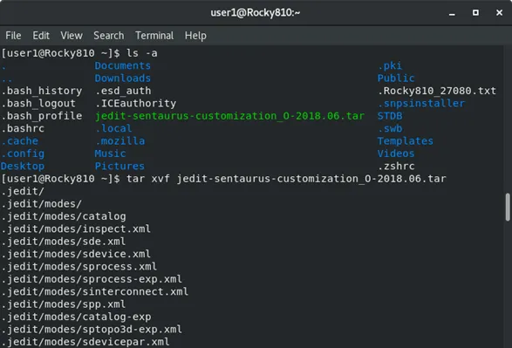Click the .jedit/modes/sdevice.xml line

tap(76, 254)
